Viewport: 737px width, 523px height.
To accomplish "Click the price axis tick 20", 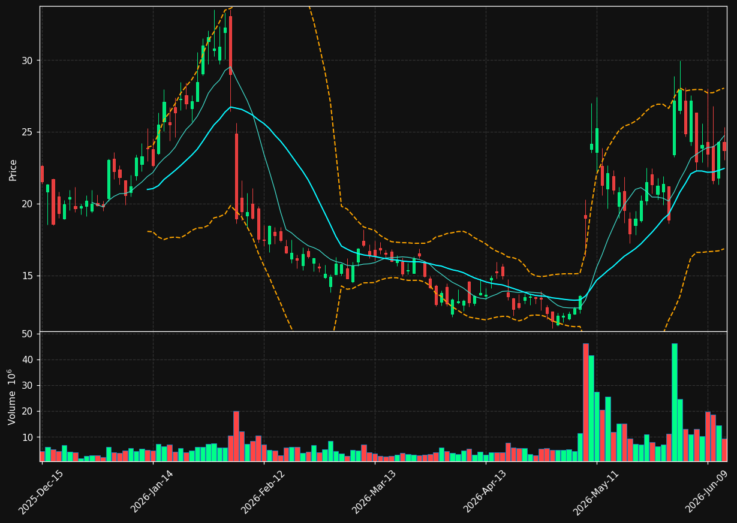I will (27, 204).
